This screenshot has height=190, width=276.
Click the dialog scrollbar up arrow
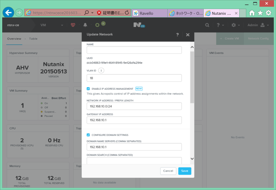point(192,47)
